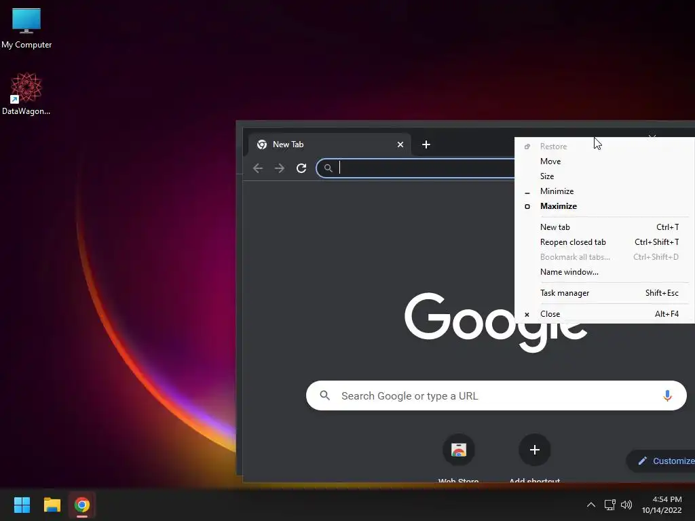The image size is (695, 521).
Task: Click the Google logo
Action: (x=496, y=322)
